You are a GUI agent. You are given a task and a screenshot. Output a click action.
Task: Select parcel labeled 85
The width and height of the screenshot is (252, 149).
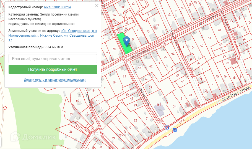click(x=190, y=4)
